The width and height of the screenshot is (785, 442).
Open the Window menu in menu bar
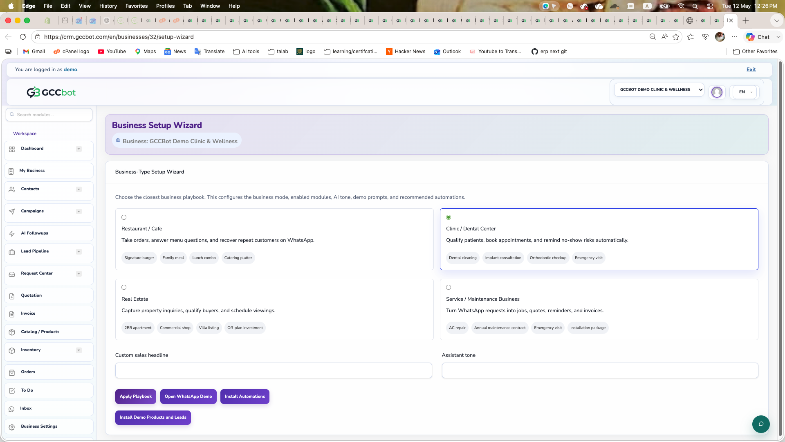(210, 6)
